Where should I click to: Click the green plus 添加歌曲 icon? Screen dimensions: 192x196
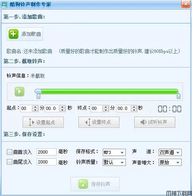click(14, 34)
